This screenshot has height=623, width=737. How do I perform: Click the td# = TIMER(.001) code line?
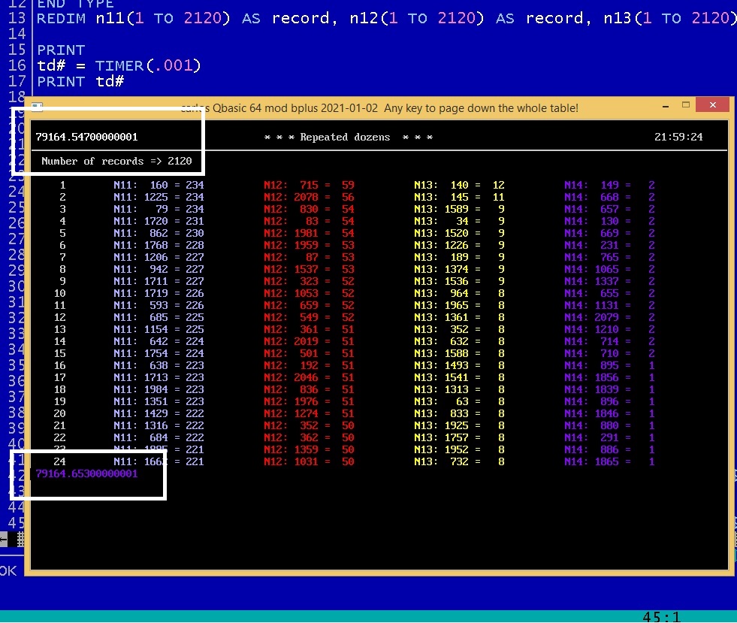click(x=119, y=66)
